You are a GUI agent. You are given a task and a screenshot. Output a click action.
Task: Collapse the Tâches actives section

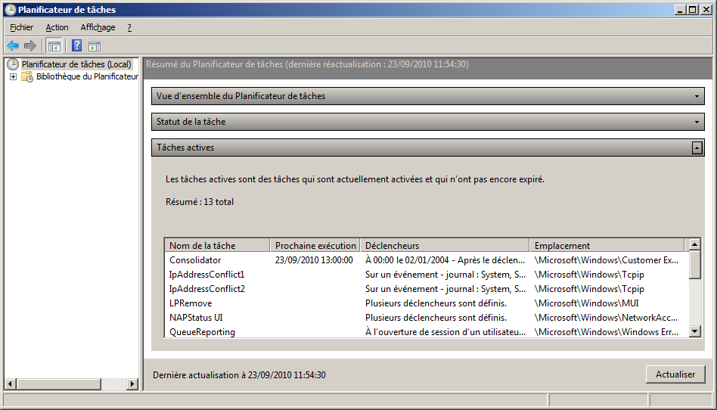point(697,148)
